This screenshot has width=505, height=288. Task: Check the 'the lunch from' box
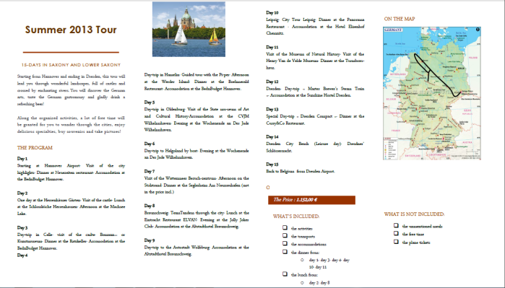click(285, 274)
